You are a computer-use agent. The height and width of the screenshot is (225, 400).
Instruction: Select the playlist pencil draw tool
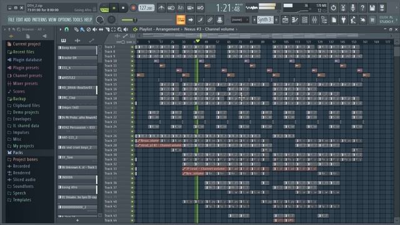pos(76,29)
